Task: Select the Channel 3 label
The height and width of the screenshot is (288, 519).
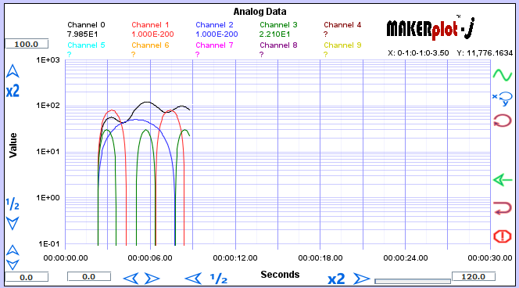Action: click(x=278, y=25)
